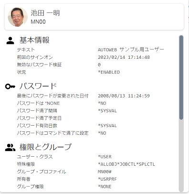This screenshot has width=189, height=194.
Task: Select the date 2008/08/13 11:24:59
Action: pos(124,96)
